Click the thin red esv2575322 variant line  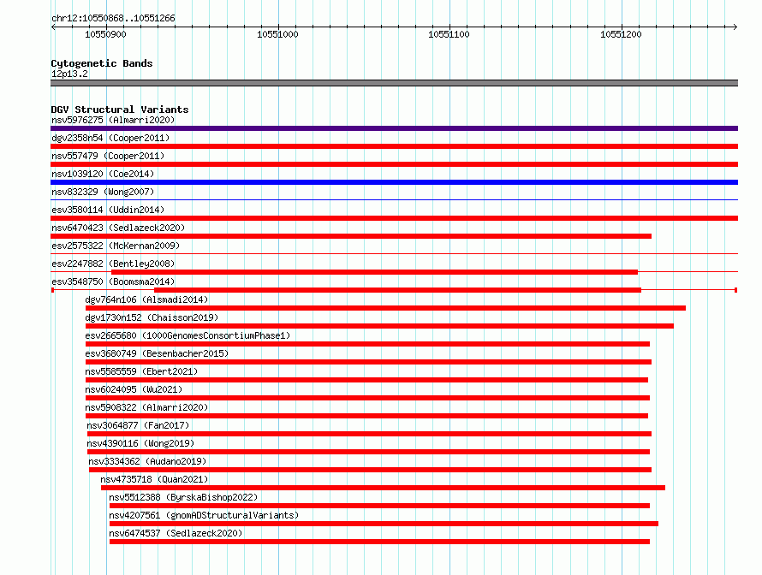(x=394, y=254)
